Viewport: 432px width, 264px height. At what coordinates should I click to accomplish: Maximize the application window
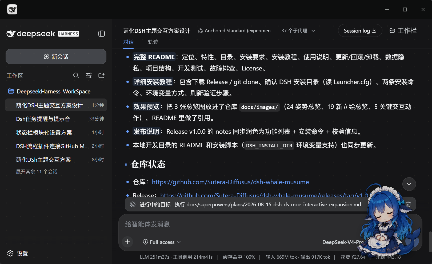click(x=405, y=9)
